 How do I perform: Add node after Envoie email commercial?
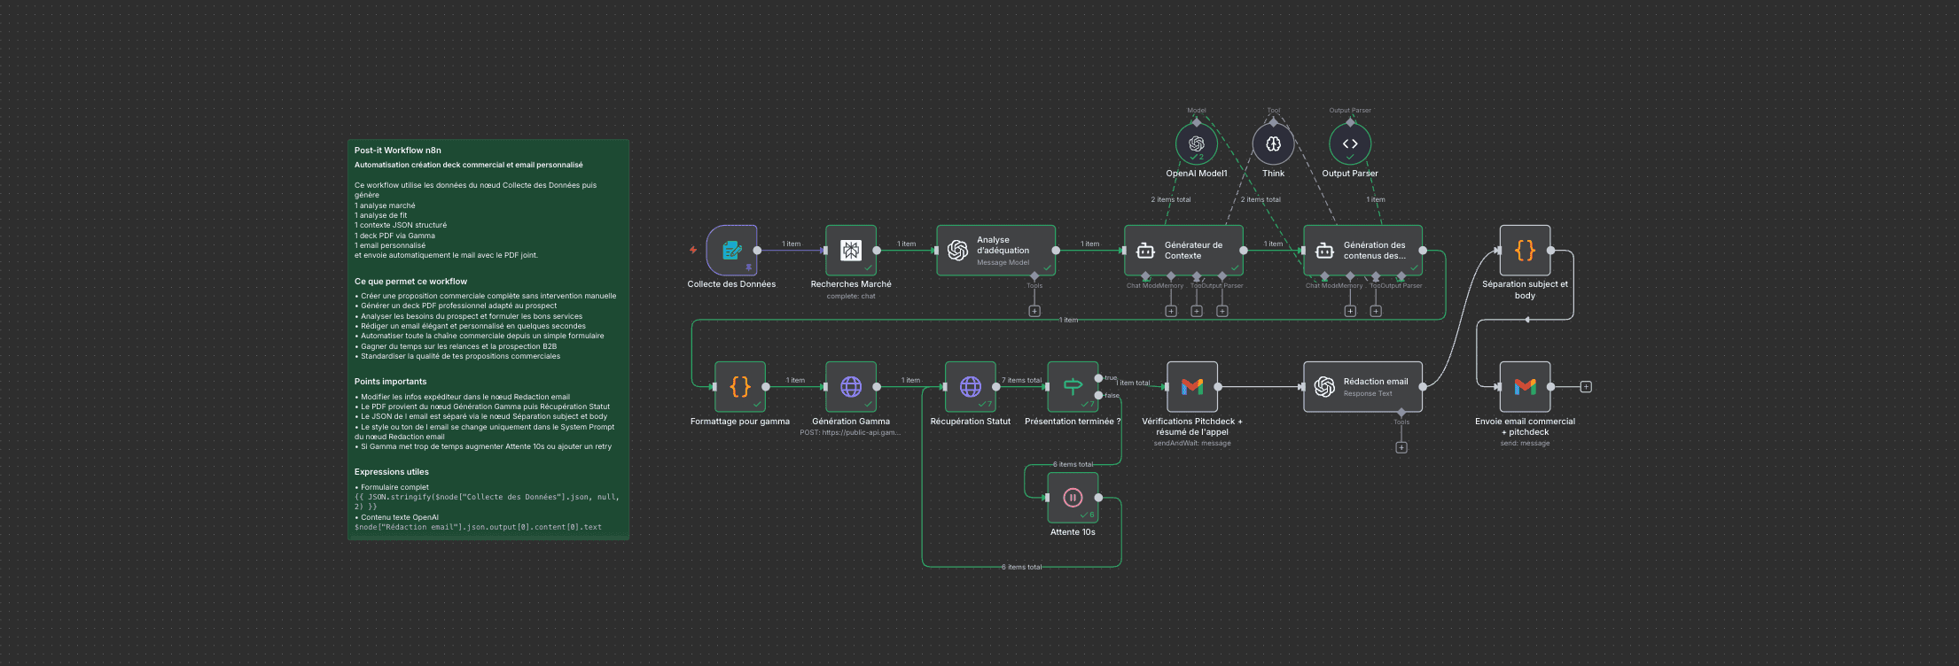[1586, 387]
